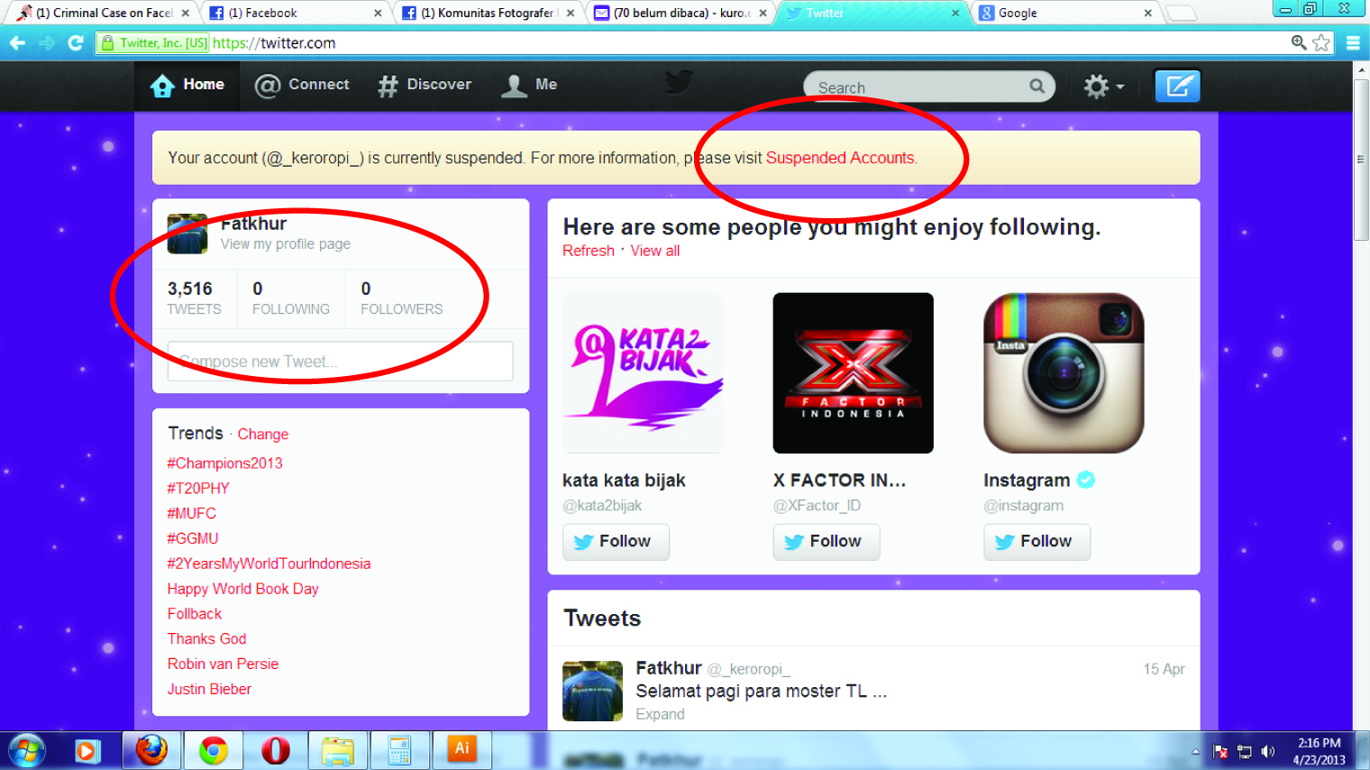Click the Compose new Tweet box

[x=340, y=362]
